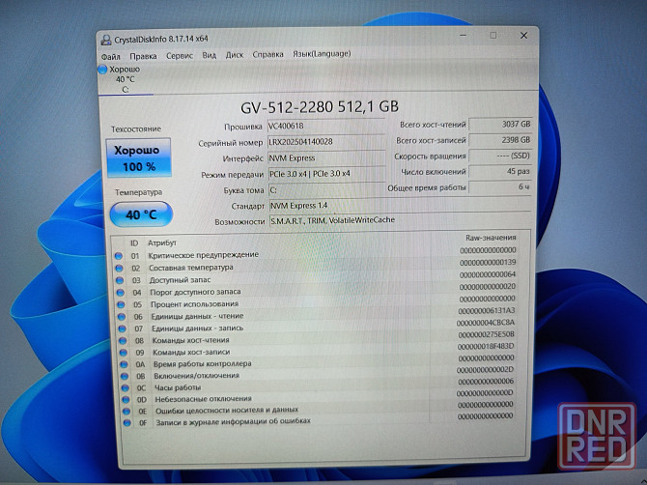647x485 pixels.
Task: Click the drive letter field C:
Action: click(x=326, y=190)
